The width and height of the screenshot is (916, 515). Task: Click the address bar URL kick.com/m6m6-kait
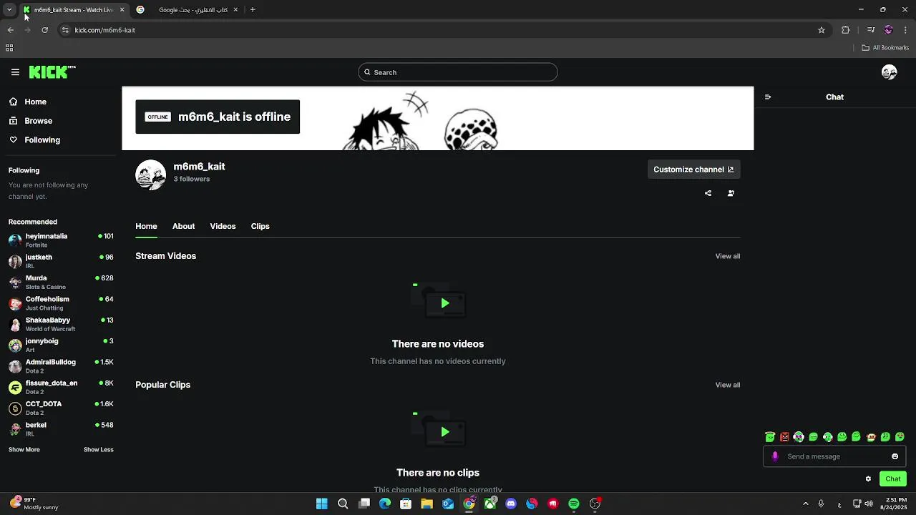pyautogui.click(x=105, y=30)
